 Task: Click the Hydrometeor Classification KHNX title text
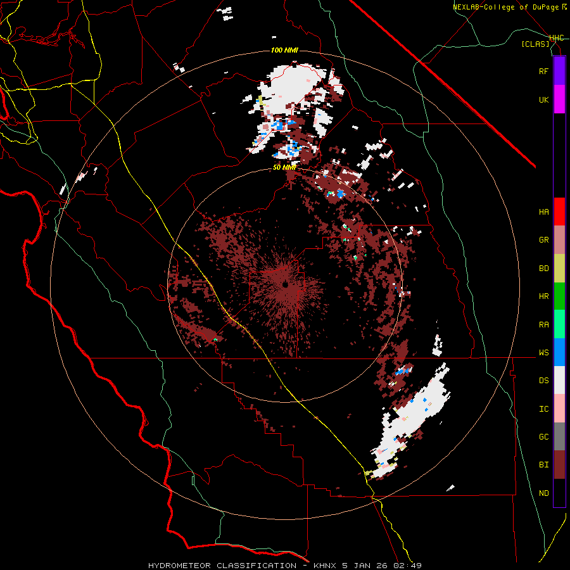(x=285, y=566)
